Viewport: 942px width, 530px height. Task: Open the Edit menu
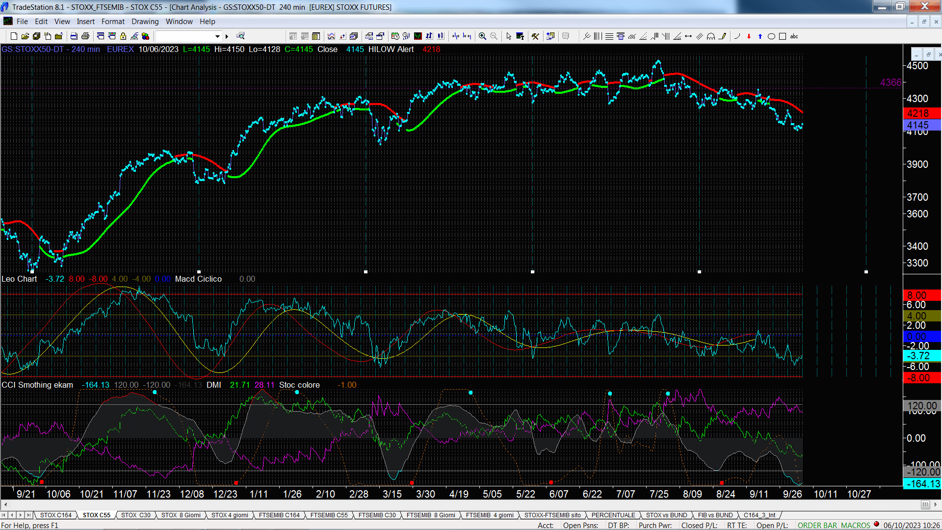coord(41,22)
